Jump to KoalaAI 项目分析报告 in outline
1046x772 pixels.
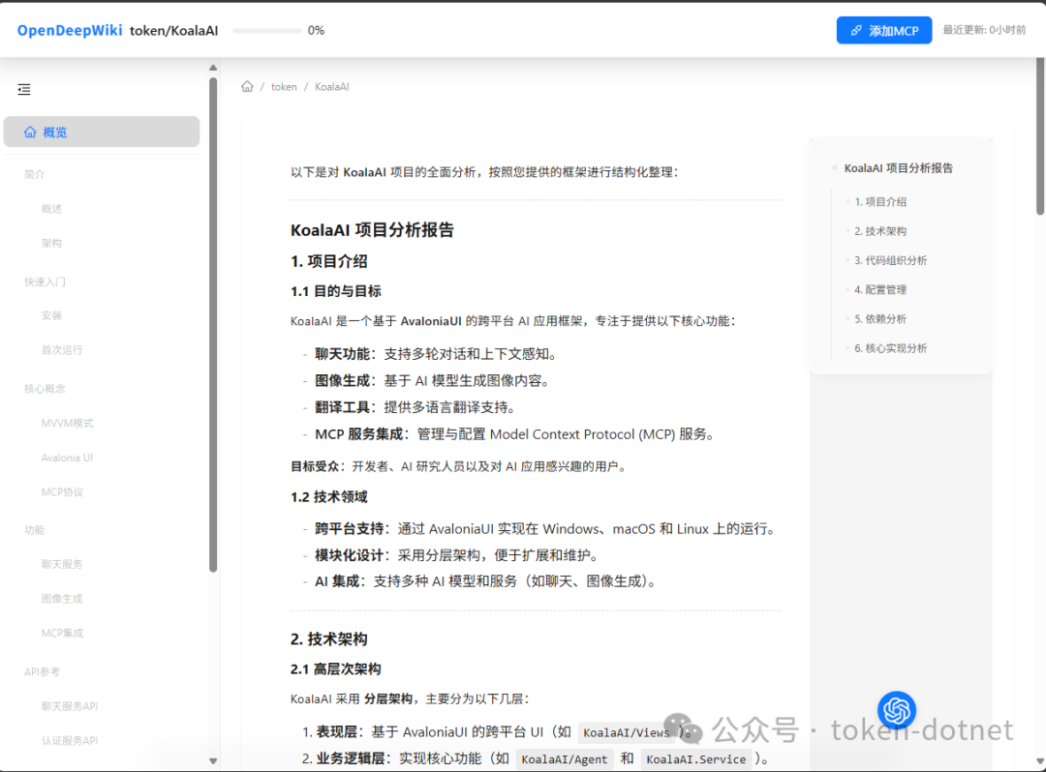click(899, 168)
